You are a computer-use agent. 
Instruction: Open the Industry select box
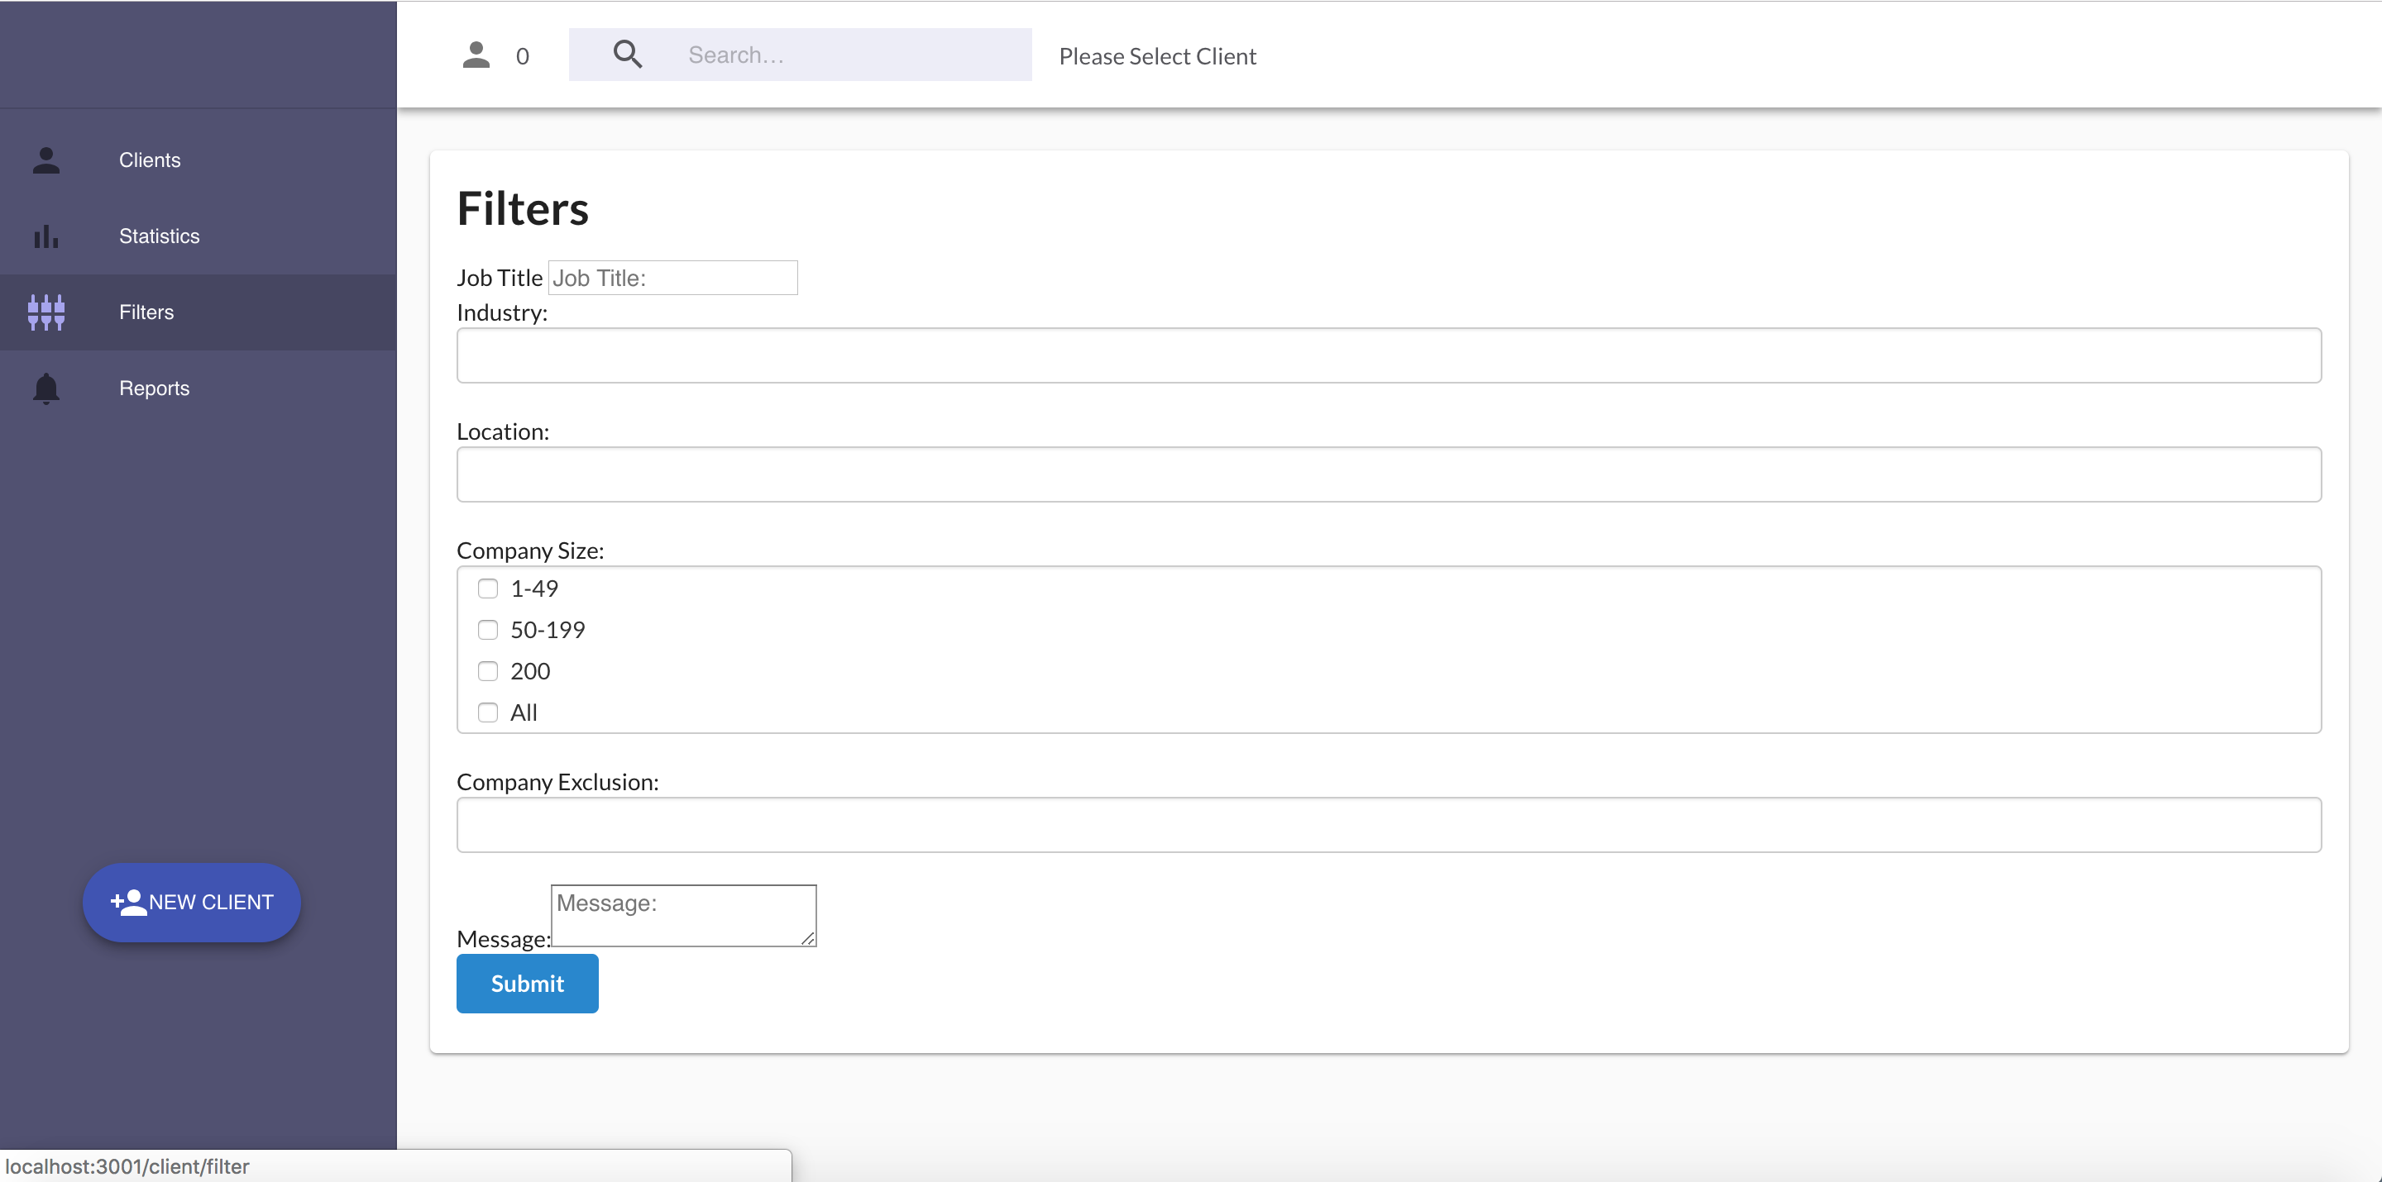[x=1388, y=355]
